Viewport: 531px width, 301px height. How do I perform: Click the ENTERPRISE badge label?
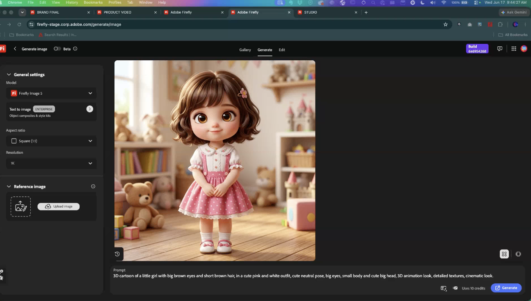44,109
